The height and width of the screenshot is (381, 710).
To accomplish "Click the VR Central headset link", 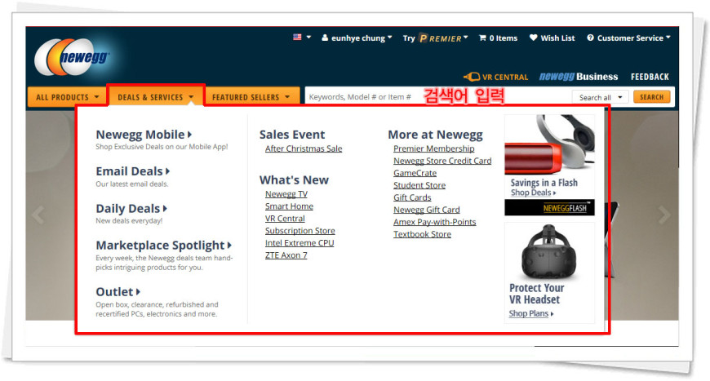I will point(496,77).
